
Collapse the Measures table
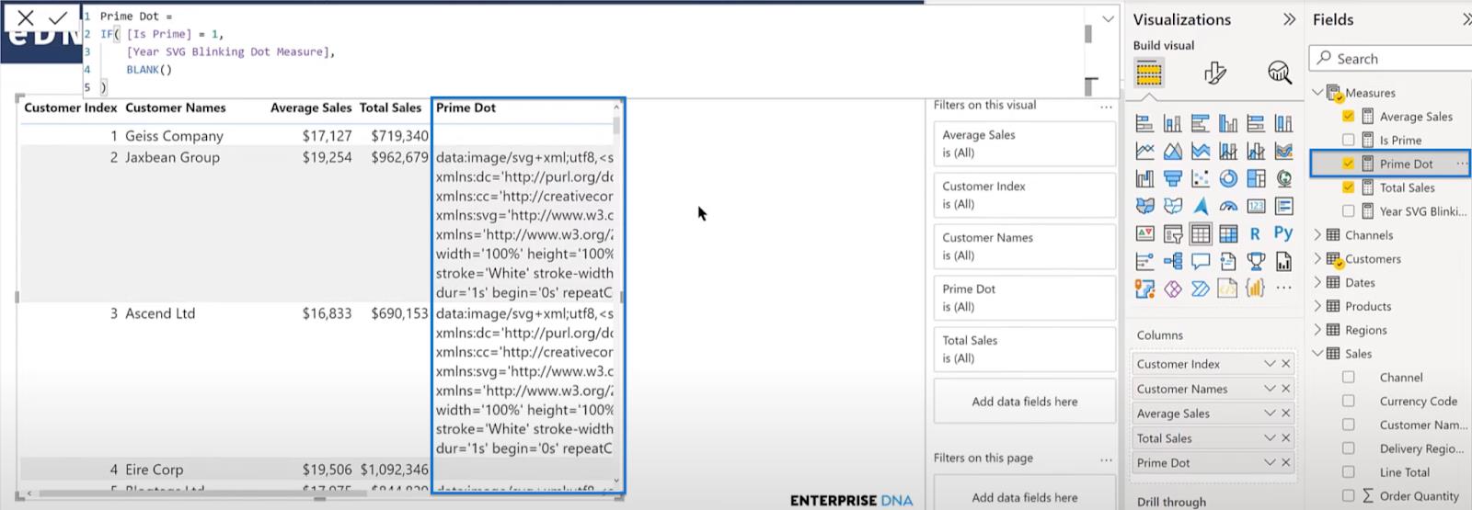pos(1317,93)
